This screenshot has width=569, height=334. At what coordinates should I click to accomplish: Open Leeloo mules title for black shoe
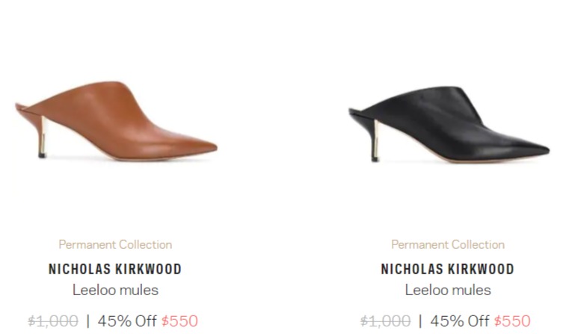pos(448,290)
